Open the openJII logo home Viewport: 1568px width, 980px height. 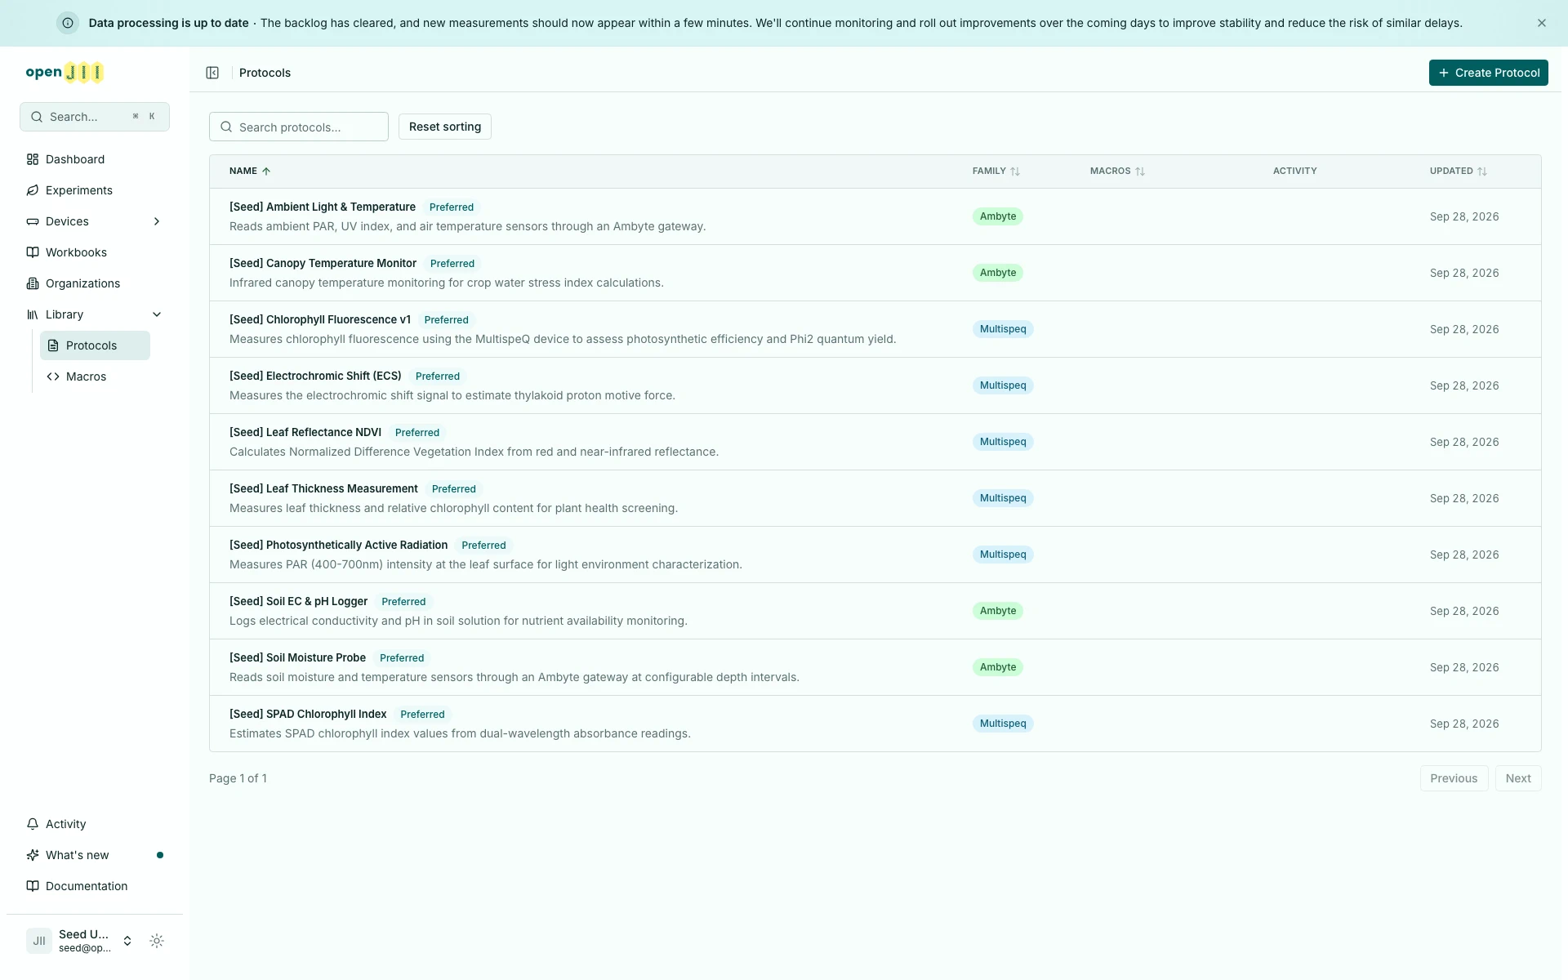[65, 73]
